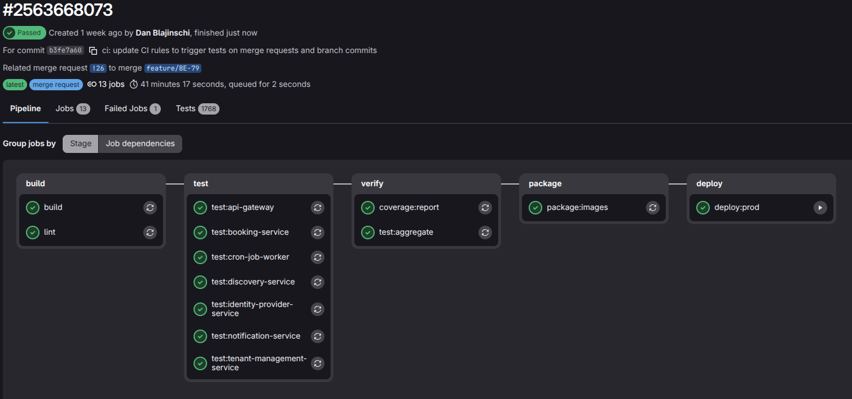This screenshot has height=399, width=852.
Task: Retry the test:notification-service job
Action: [x=318, y=336]
